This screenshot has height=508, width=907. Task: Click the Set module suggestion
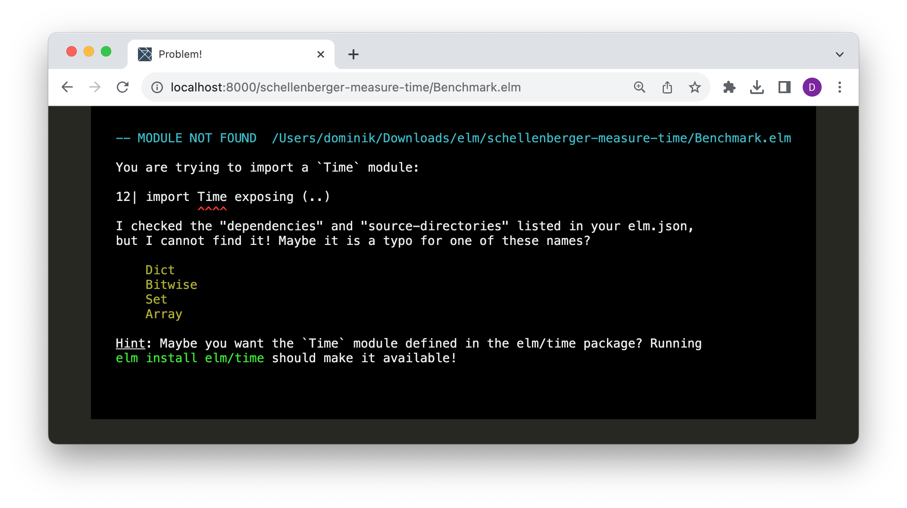156,299
